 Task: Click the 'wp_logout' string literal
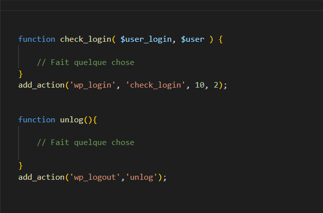pos(97,177)
